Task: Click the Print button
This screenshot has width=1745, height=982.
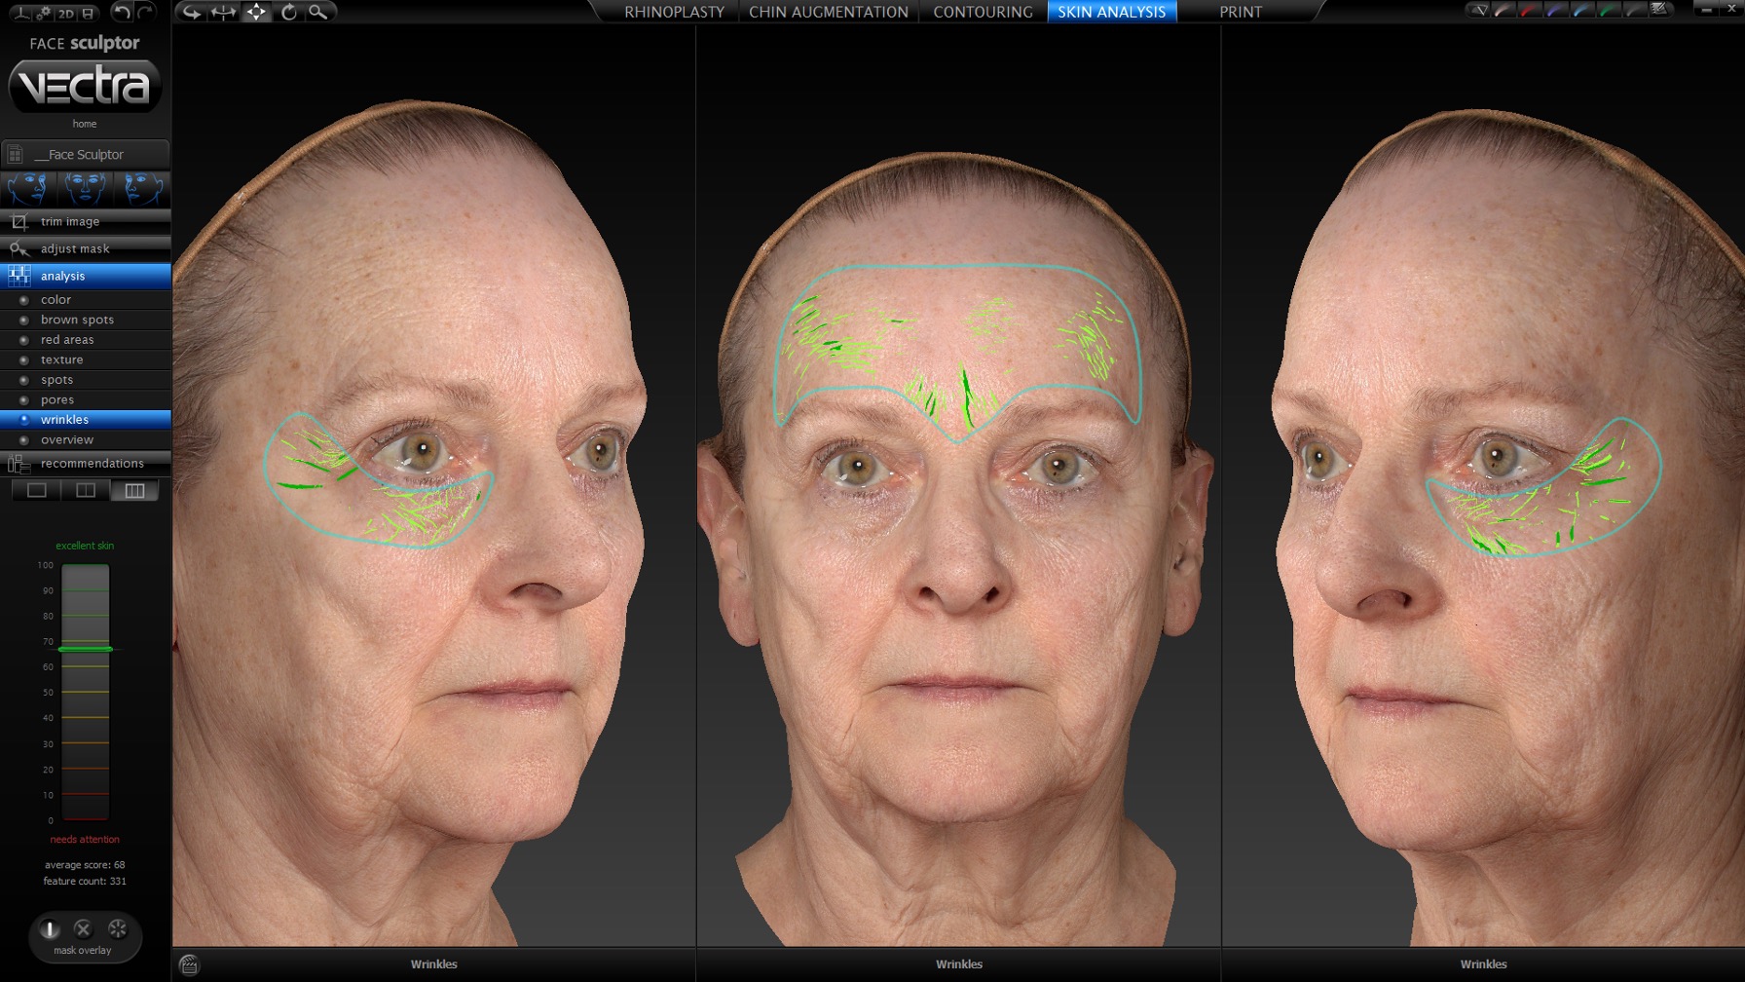Action: tap(1240, 12)
